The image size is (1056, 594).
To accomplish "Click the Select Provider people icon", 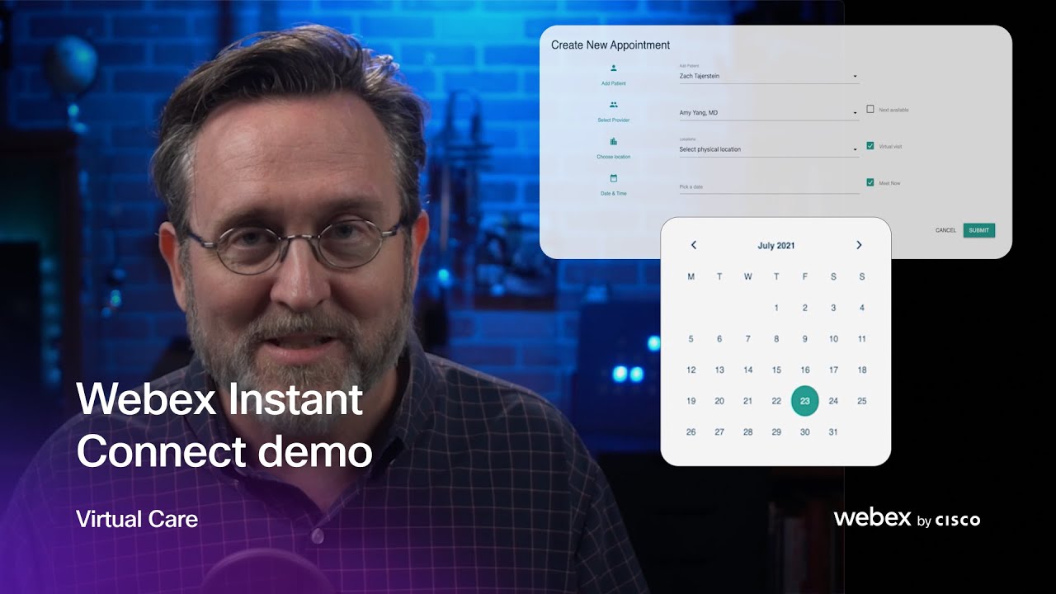I will (613, 105).
